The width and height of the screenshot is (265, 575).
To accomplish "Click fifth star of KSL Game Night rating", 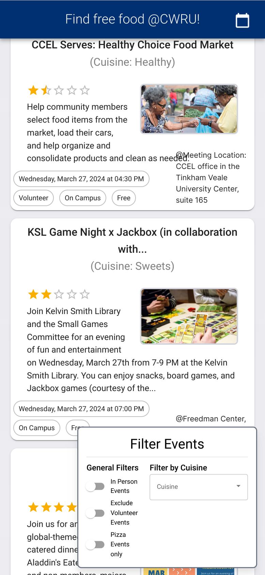I will pyautogui.click(x=84, y=294).
